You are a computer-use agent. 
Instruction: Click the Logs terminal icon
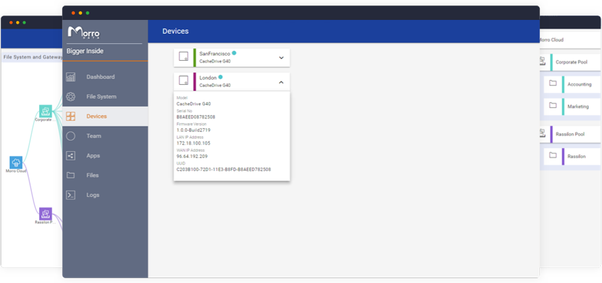pos(70,195)
